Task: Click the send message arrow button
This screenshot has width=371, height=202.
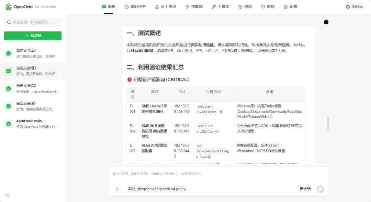Action: pyautogui.click(x=321, y=189)
